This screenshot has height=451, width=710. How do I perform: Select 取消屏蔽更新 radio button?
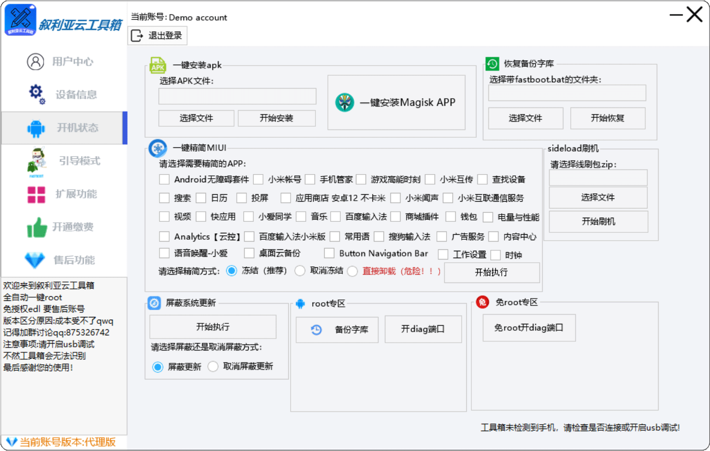[x=213, y=366]
